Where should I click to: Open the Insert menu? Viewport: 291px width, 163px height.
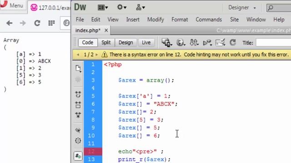[x=133, y=19]
